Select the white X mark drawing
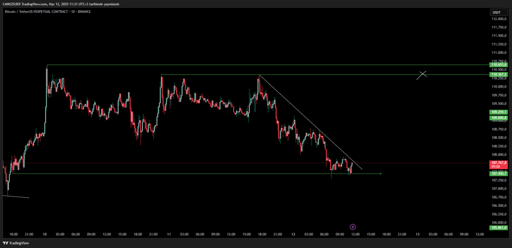Screen dimensions: 512x248 tap(422, 75)
